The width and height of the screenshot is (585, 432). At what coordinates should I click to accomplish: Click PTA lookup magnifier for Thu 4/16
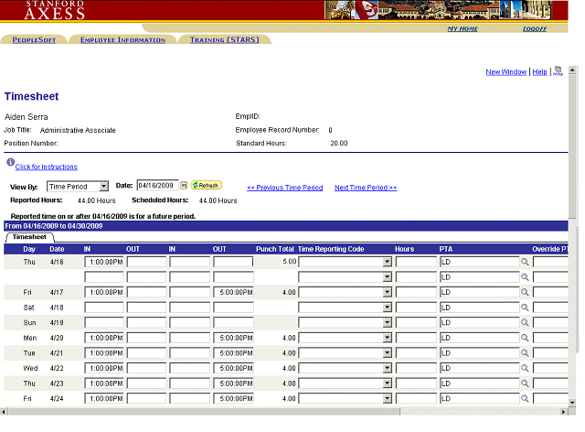526,262
